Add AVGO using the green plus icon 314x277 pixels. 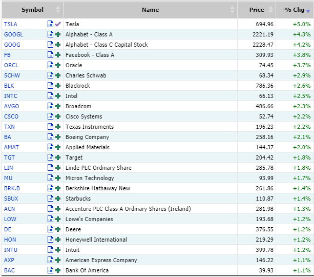point(58,106)
